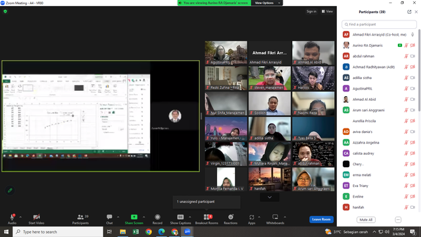Select AgustinaPRIL video thumbnail
This screenshot has width=421, height=237.
(x=226, y=53)
